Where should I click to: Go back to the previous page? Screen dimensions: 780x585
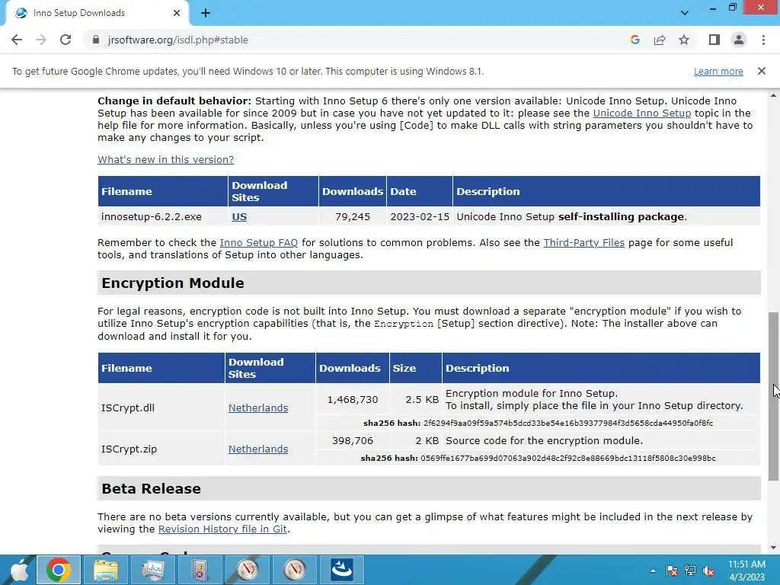tap(17, 40)
